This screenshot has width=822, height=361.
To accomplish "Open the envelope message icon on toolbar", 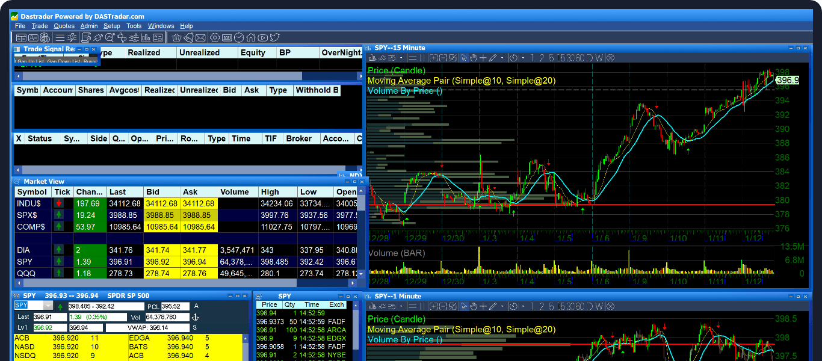I will (200, 37).
